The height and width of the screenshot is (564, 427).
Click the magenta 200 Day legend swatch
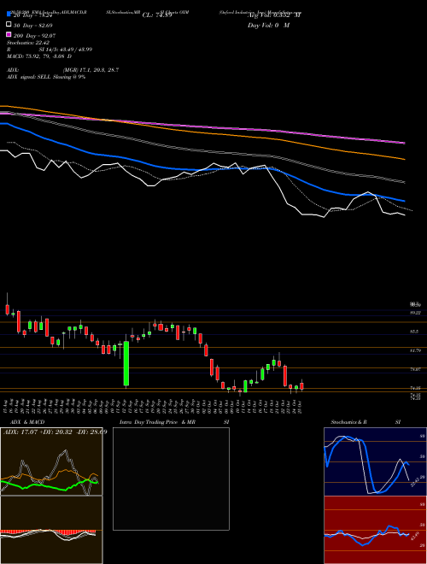pyautogui.click(x=9, y=34)
